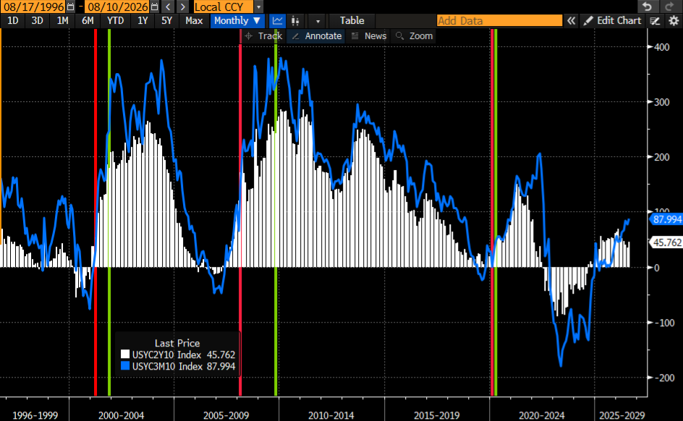Click the undo arrow icon
Viewport: 683px width, 421px height.
(x=648, y=7)
